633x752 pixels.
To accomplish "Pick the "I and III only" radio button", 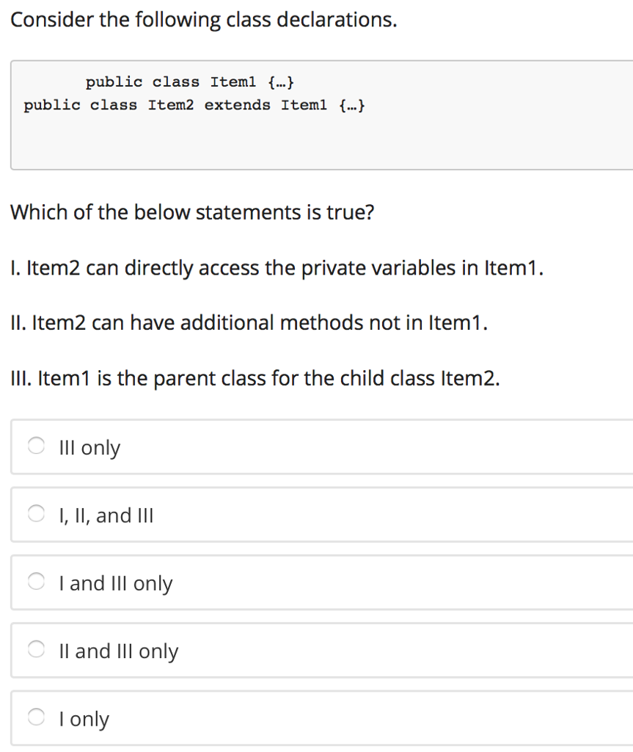I will (x=36, y=582).
